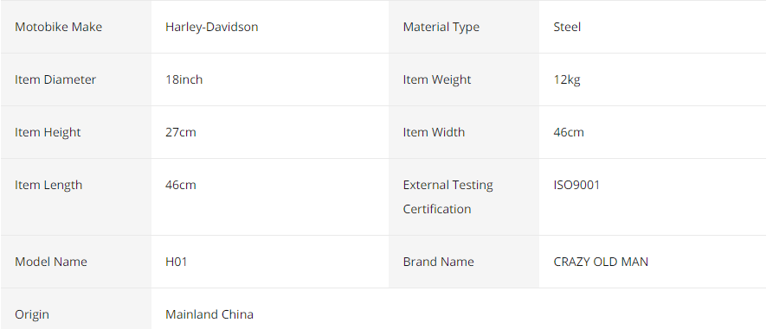Select the 46cm Item Width value

(569, 132)
